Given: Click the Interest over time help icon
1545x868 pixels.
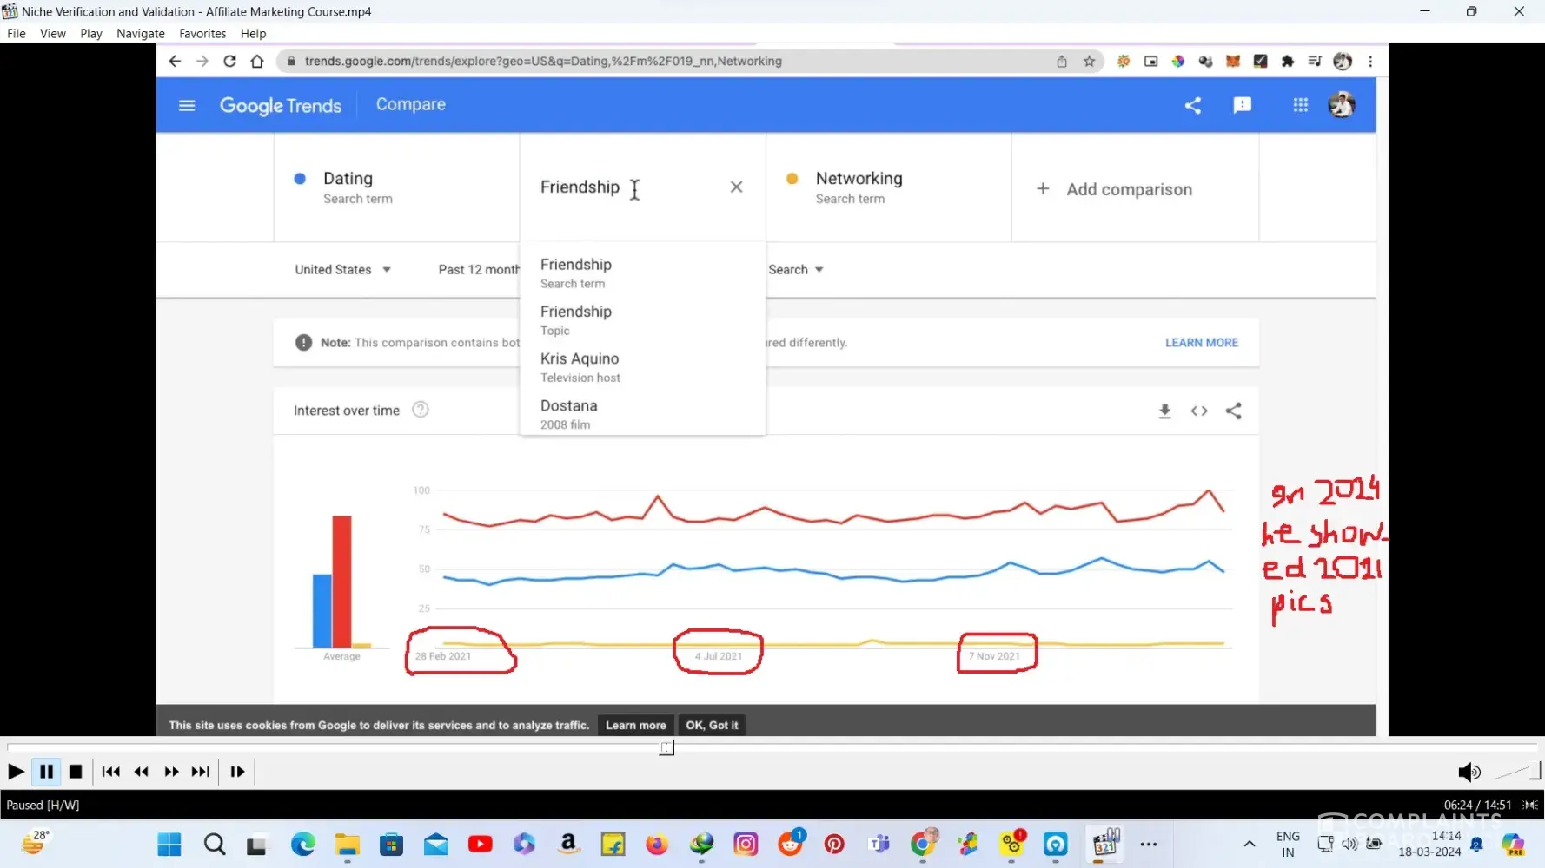Looking at the screenshot, I should click(x=421, y=410).
